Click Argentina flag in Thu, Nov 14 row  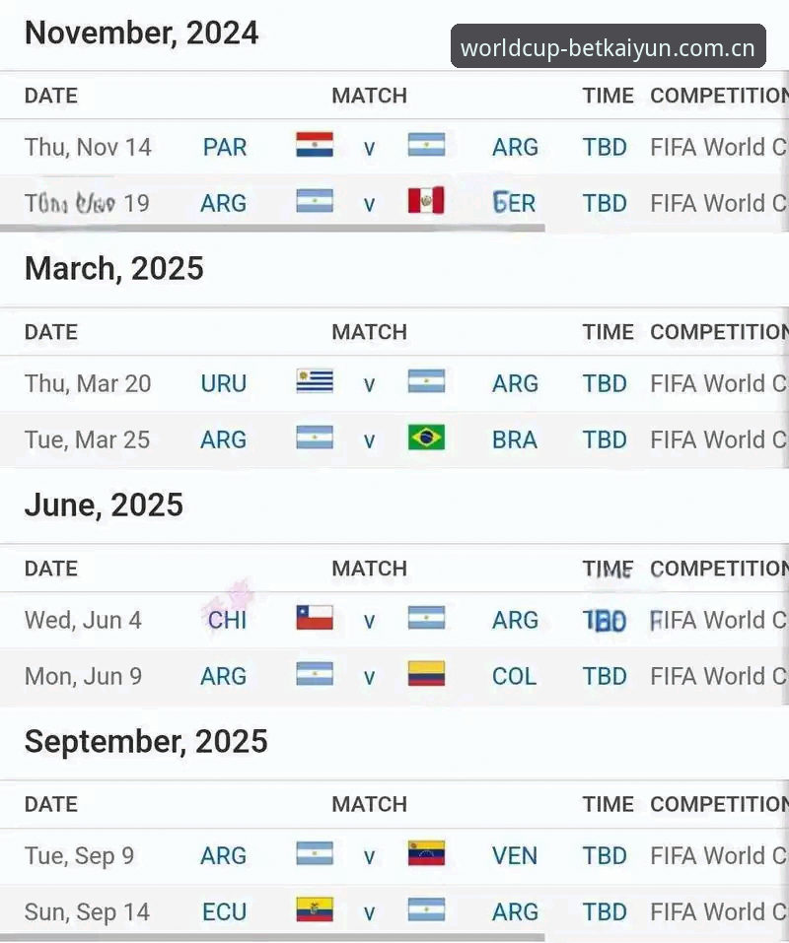tap(426, 145)
